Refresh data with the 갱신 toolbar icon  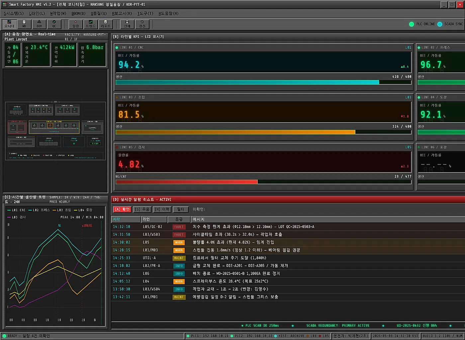(x=142, y=24)
